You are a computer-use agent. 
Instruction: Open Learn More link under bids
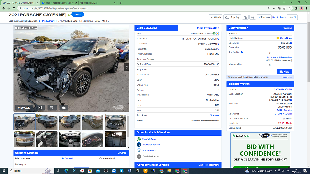287,77
